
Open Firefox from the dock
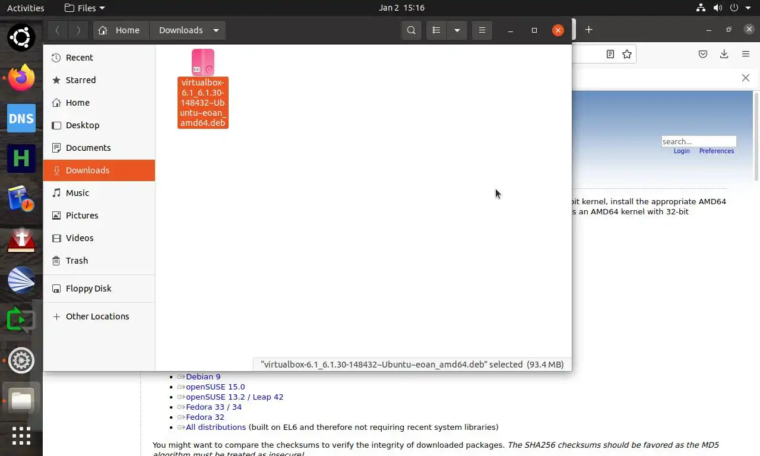(21, 78)
